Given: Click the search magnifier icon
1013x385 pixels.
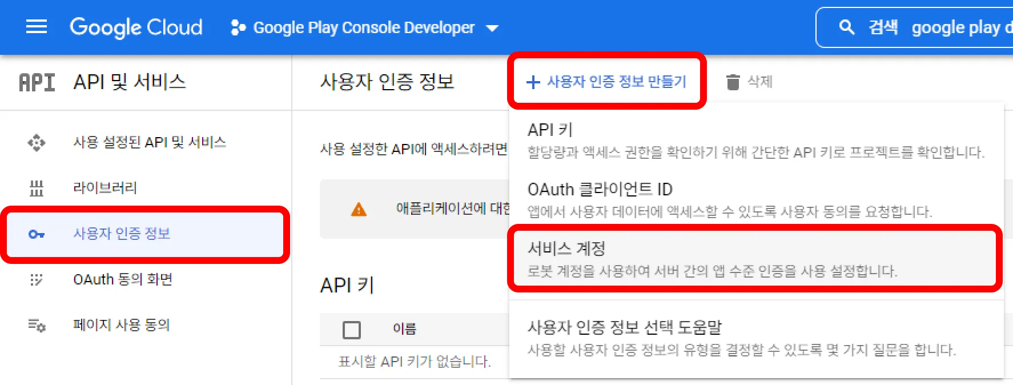Looking at the screenshot, I should 847,27.
